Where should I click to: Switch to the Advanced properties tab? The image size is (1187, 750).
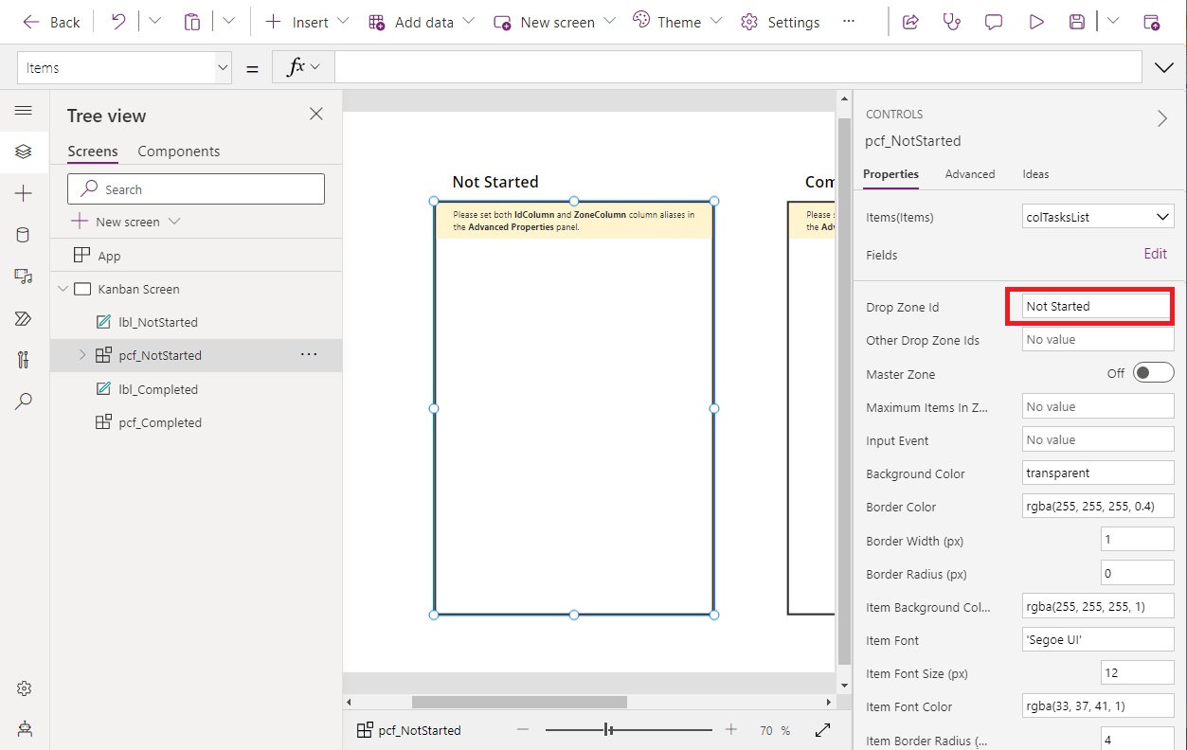point(970,174)
